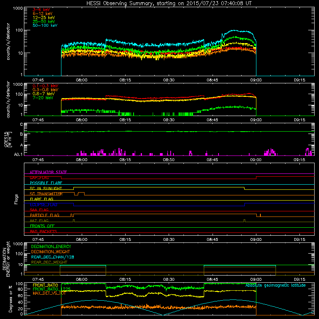Click the 09:00 tick under the keV panel

pyautogui.click(x=256, y=80)
